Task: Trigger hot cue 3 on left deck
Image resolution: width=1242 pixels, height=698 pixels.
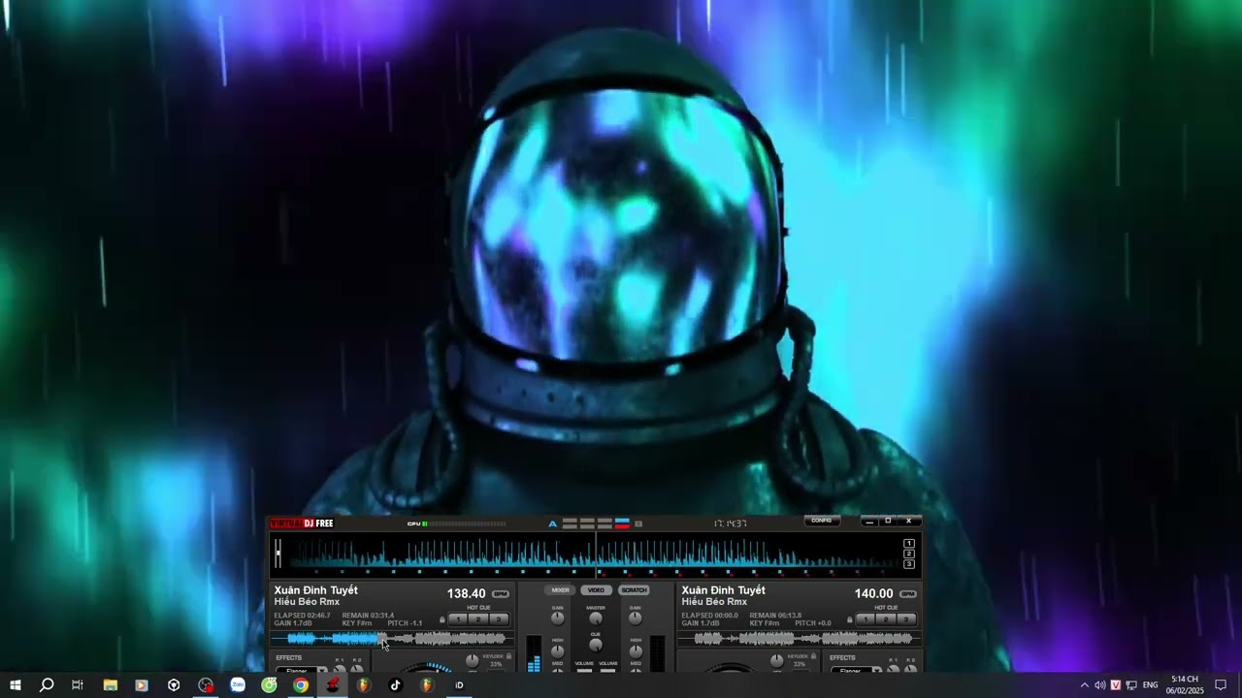Action: pyautogui.click(x=499, y=619)
